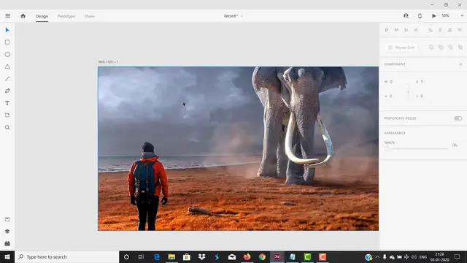
Task: Toggle the Responsive Resize switch
Action: pos(458,118)
